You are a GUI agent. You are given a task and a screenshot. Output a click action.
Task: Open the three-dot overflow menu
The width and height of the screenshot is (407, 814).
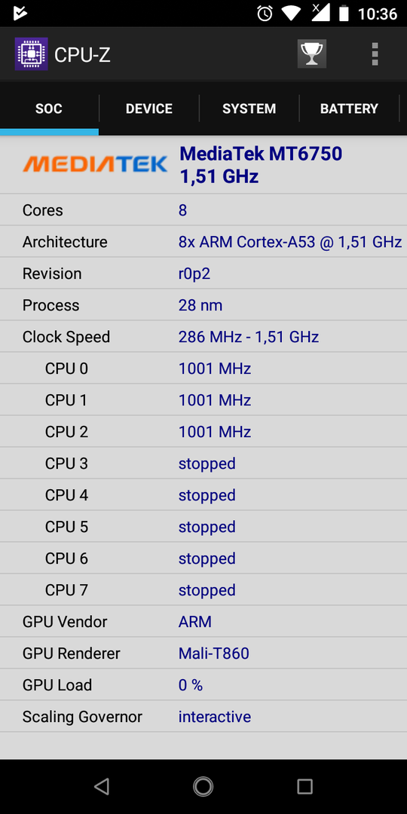pyautogui.click(x=375, y=54)
